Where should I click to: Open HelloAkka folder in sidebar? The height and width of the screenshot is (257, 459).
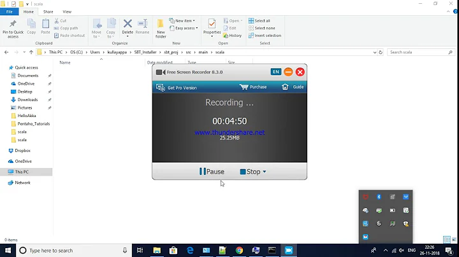point(26,116)
